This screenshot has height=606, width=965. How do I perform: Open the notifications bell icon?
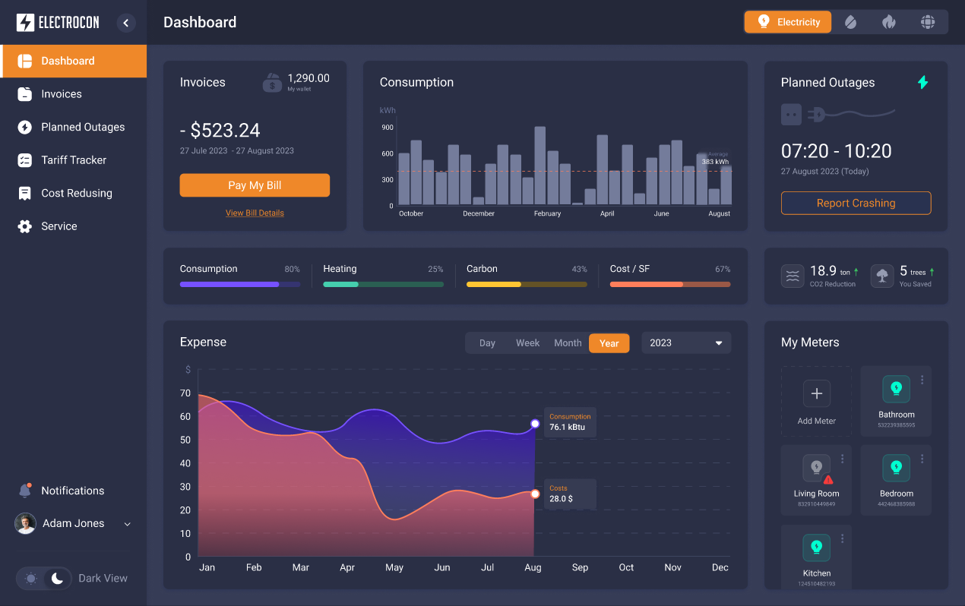pos(25,491)
